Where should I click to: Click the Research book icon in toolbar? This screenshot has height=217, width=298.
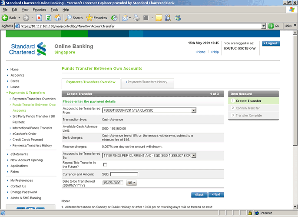click(x=168, y=18)
